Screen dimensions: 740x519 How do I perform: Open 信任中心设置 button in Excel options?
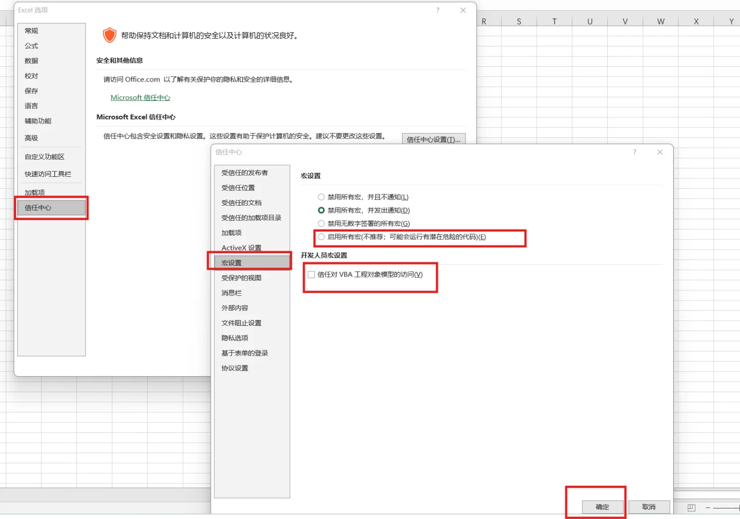433,139
